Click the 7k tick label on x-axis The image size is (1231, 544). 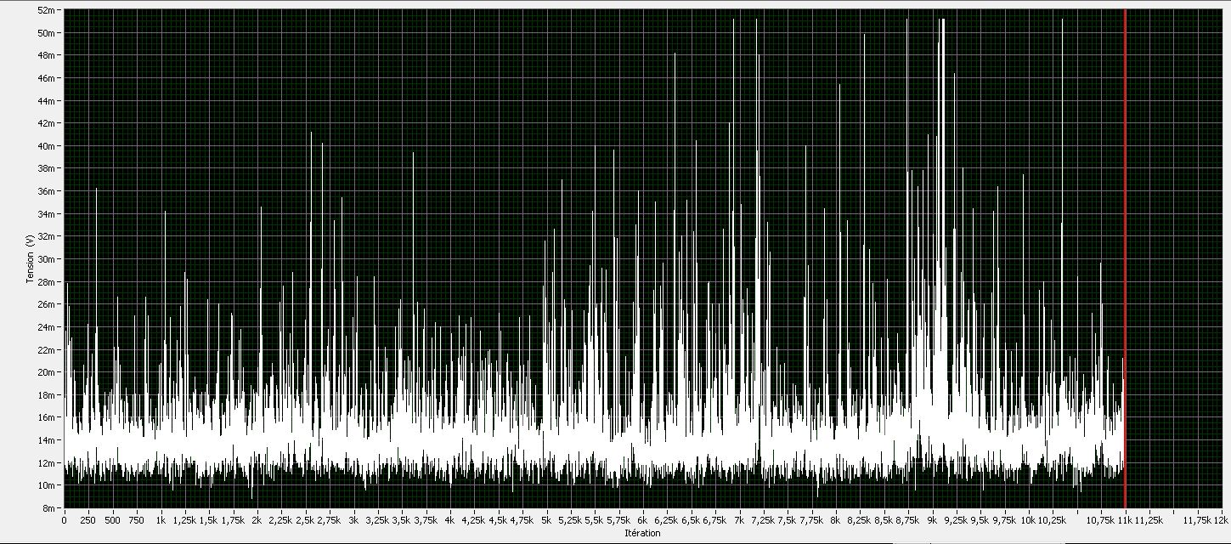(x=739, y=518)
